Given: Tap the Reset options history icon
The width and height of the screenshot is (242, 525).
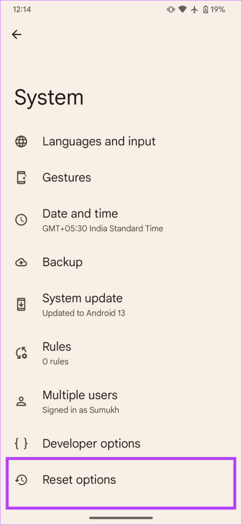Looking at the screenshot, I should pos(21,480).
